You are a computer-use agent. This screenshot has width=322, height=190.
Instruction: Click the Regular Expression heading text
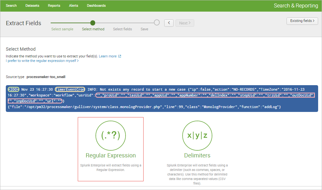click(111, 155)
